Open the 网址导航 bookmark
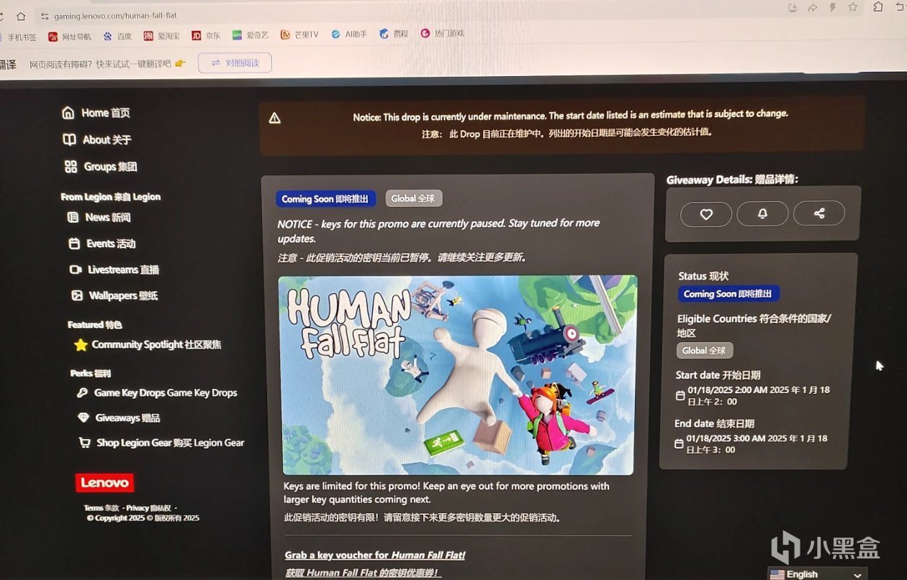The width and height of the screenshot is (907, 580). pos(70,36)
